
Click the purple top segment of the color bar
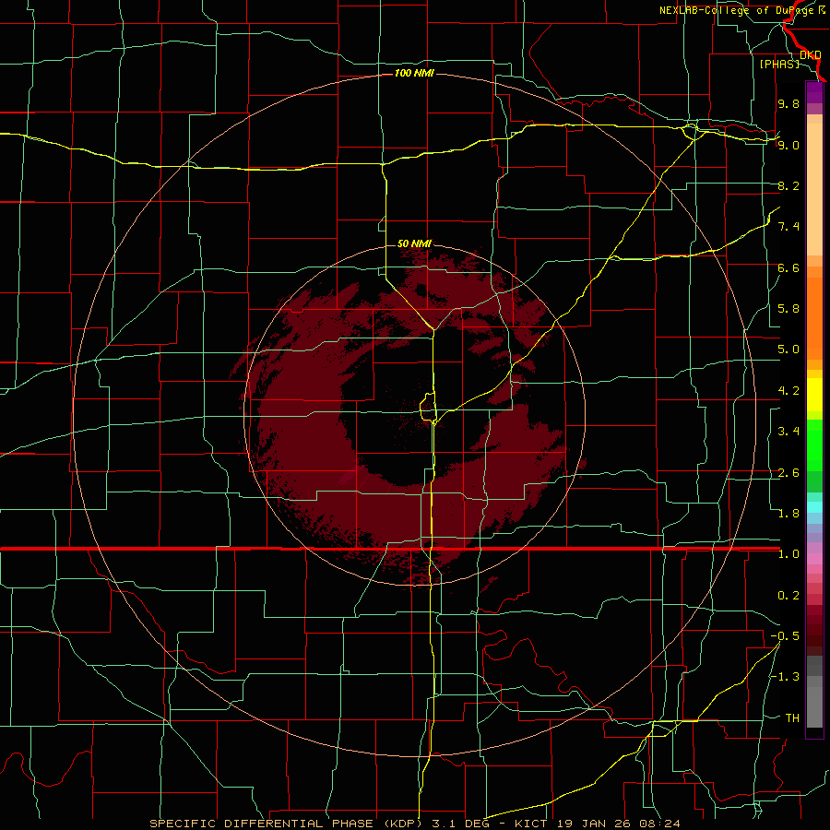point(814,92)
